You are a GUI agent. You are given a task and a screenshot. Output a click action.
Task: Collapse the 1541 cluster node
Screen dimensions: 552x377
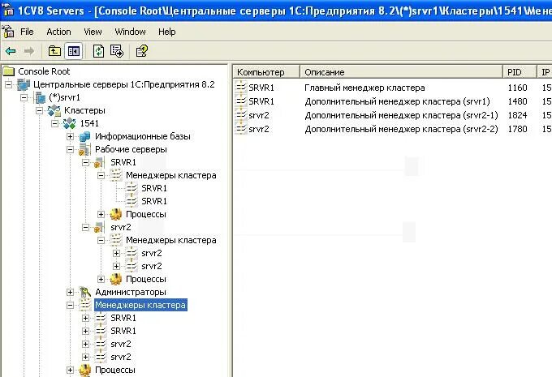54,123
